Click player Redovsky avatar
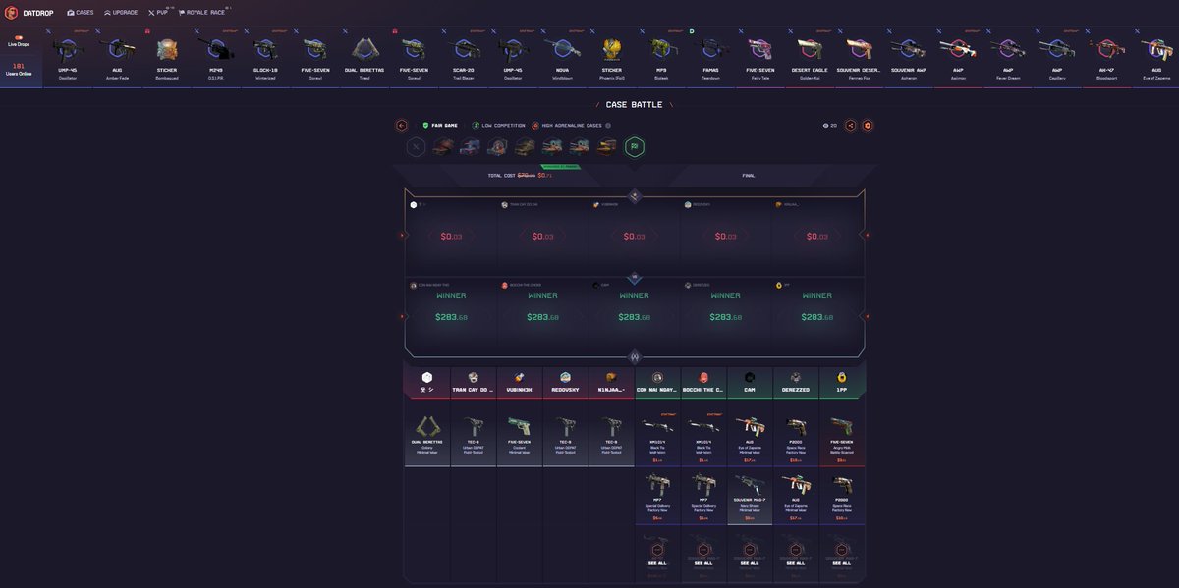This screenshot has height=588, width=1179. [x=565, y=377]
